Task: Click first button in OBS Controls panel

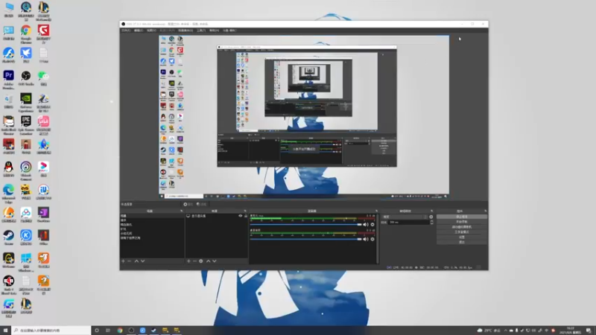Action: point(462,217)
